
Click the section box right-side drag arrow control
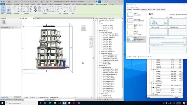pos(71,48)
